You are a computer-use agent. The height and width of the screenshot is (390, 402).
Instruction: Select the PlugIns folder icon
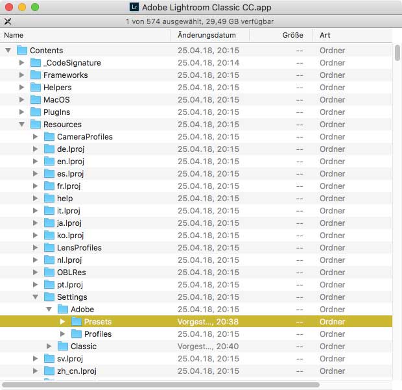coord(36,112)
